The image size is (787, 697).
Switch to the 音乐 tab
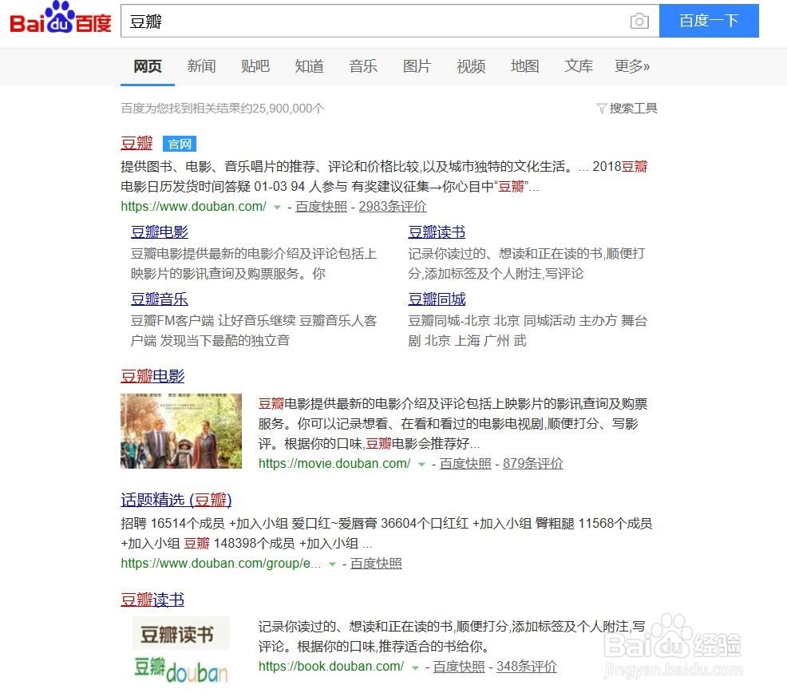[x=363, y=66]
